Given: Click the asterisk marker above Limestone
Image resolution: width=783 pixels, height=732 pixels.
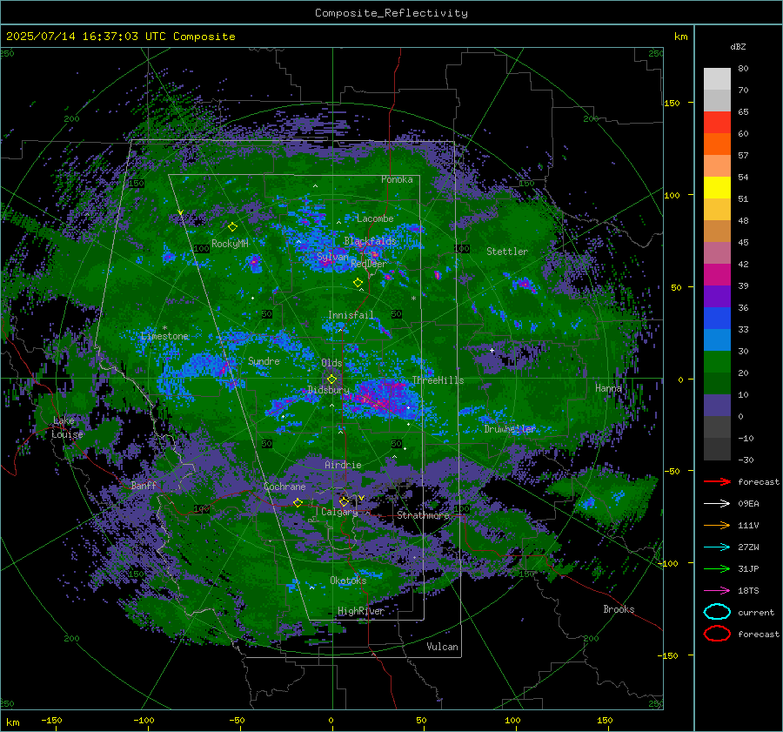Looking at the screenshot, I should click(x=164, y=328).
